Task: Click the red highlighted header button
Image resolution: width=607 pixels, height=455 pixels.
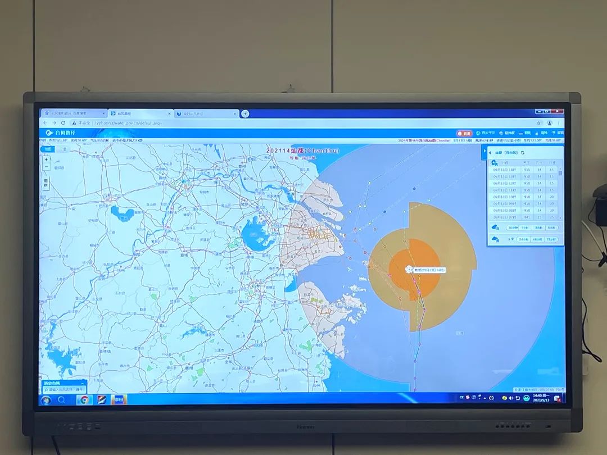Action: click(465, 133)
